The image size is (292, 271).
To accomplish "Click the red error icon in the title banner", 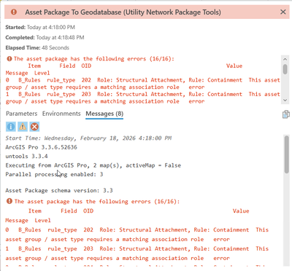I will [x=14, y=12].
